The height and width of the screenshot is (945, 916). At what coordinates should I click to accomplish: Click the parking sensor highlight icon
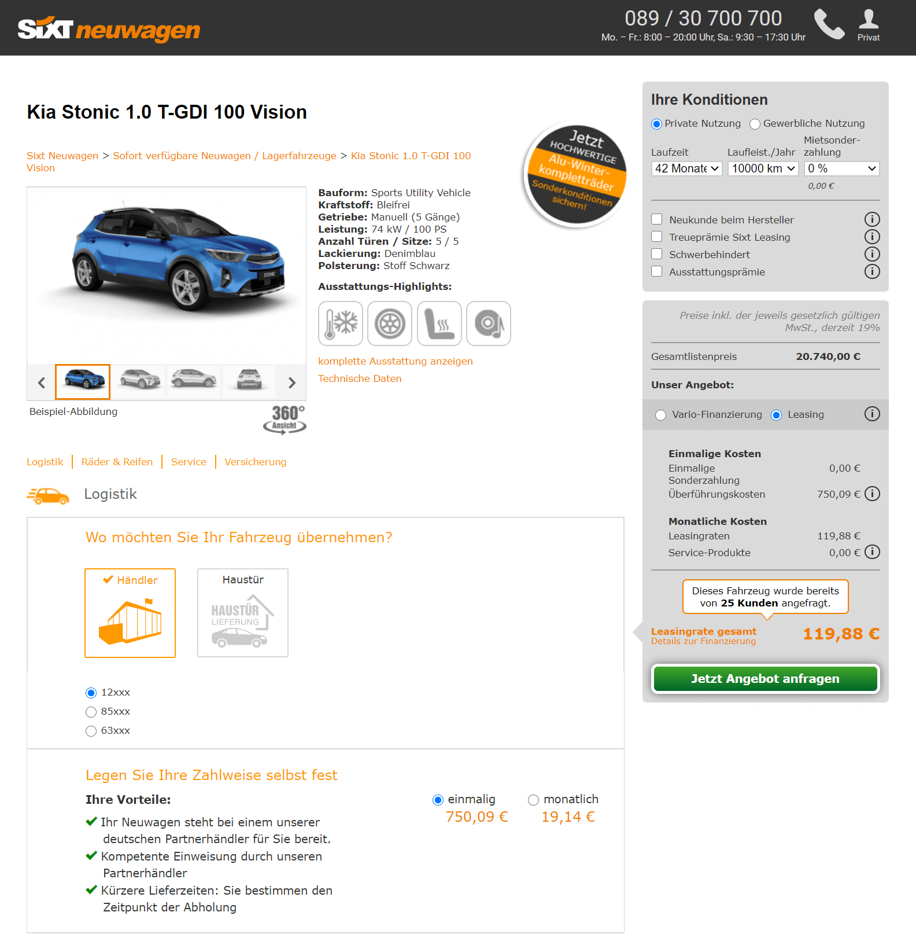coord(489,323)
